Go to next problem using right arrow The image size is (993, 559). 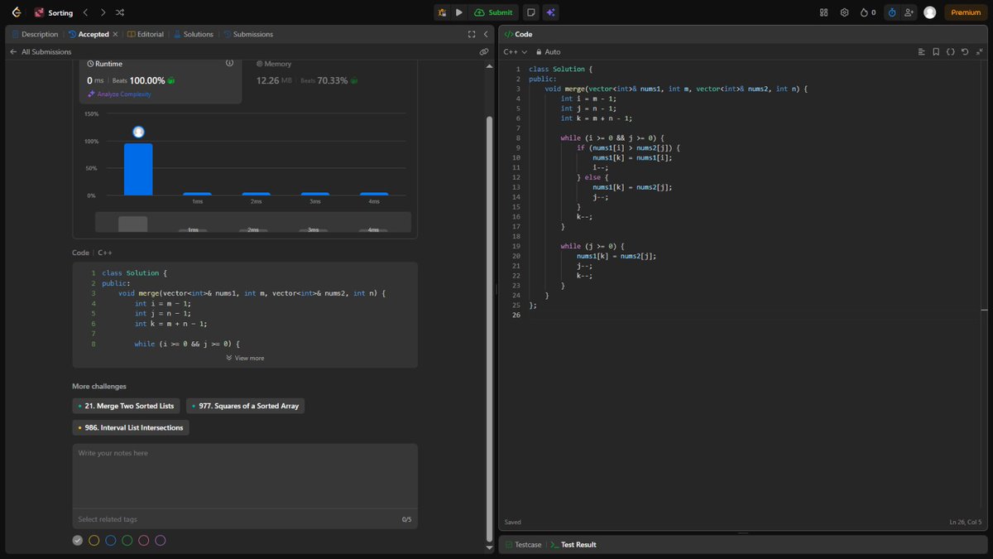pyautogui.click(x=103, y=12)
